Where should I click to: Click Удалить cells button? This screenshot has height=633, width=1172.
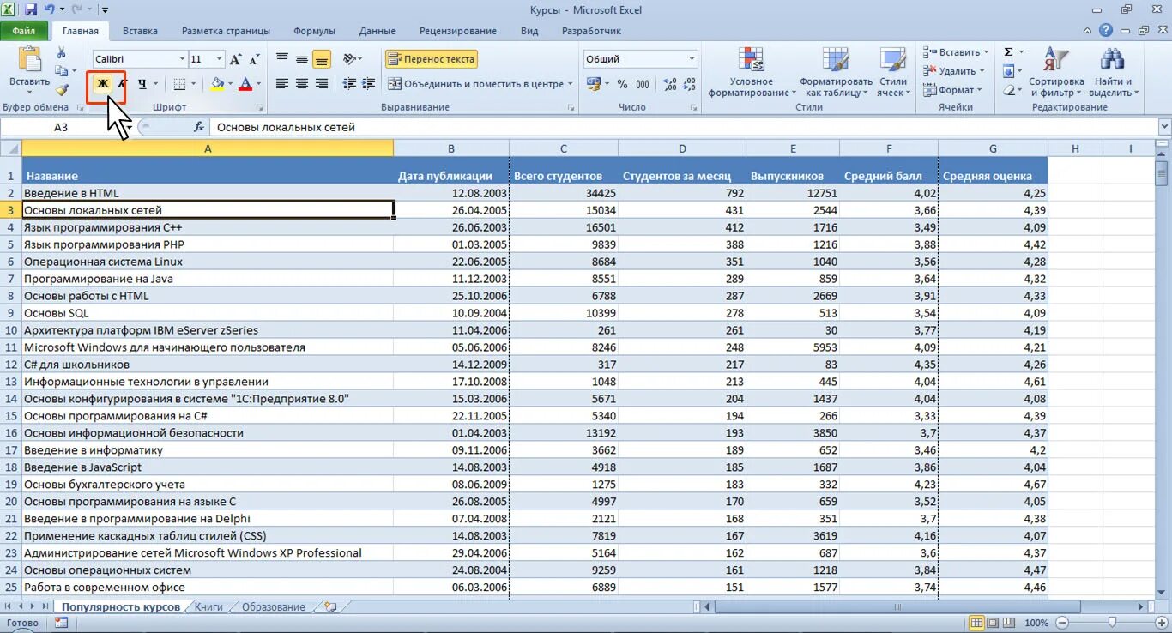953,71
